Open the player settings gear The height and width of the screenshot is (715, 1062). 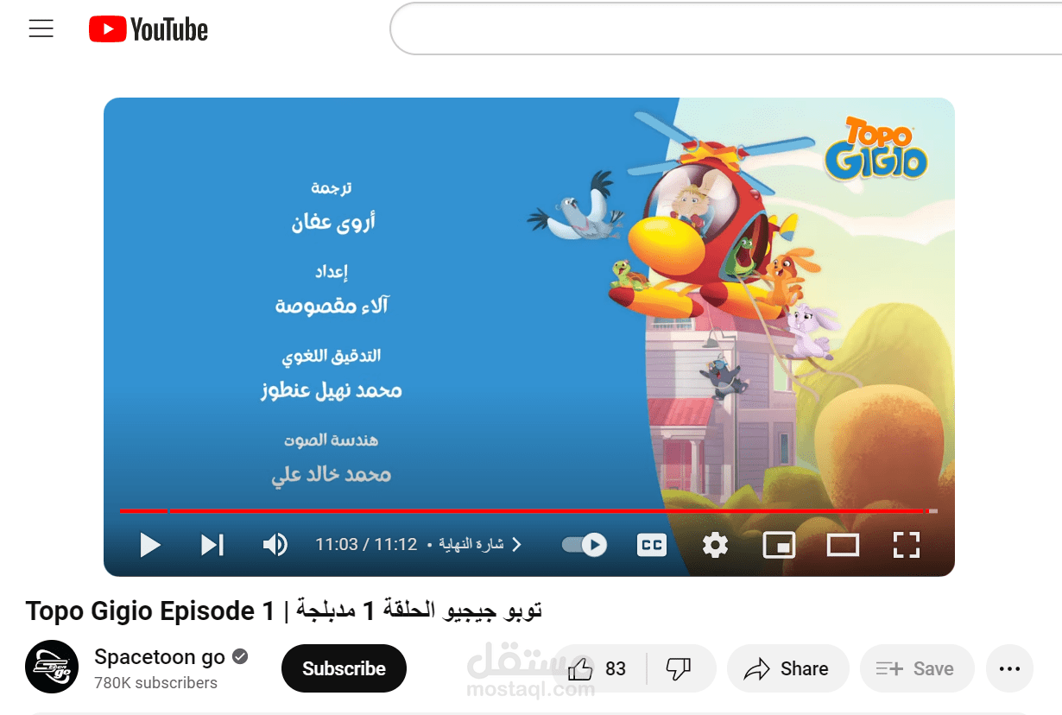pyautogui.click(x=715, y=545)
